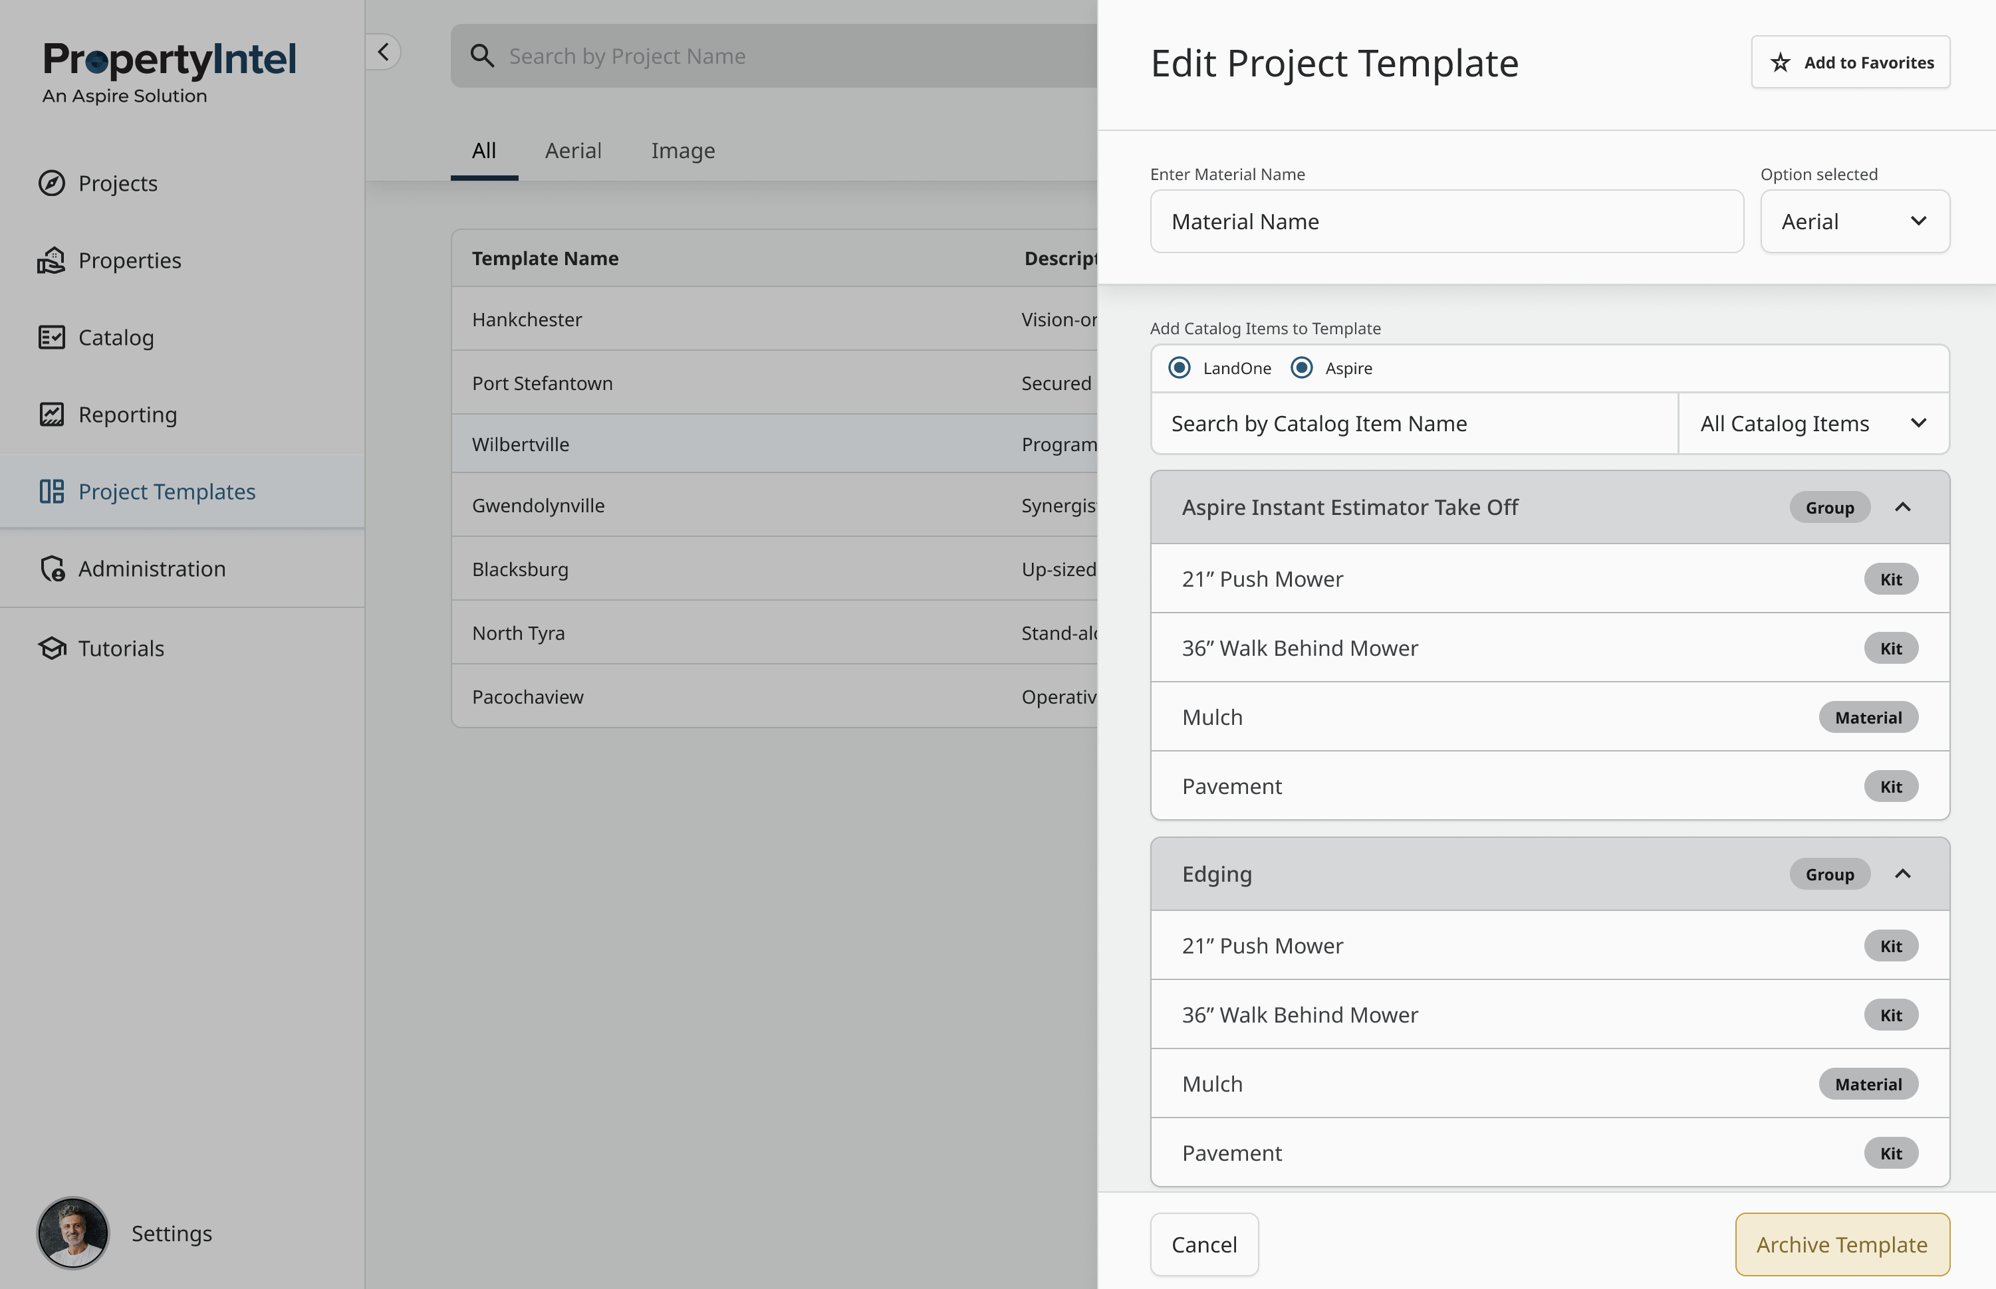Select the LandOne radio button
The height and width of the screenshot is (1289, 1996).
pyautogui.click(x=1180, y=368)
